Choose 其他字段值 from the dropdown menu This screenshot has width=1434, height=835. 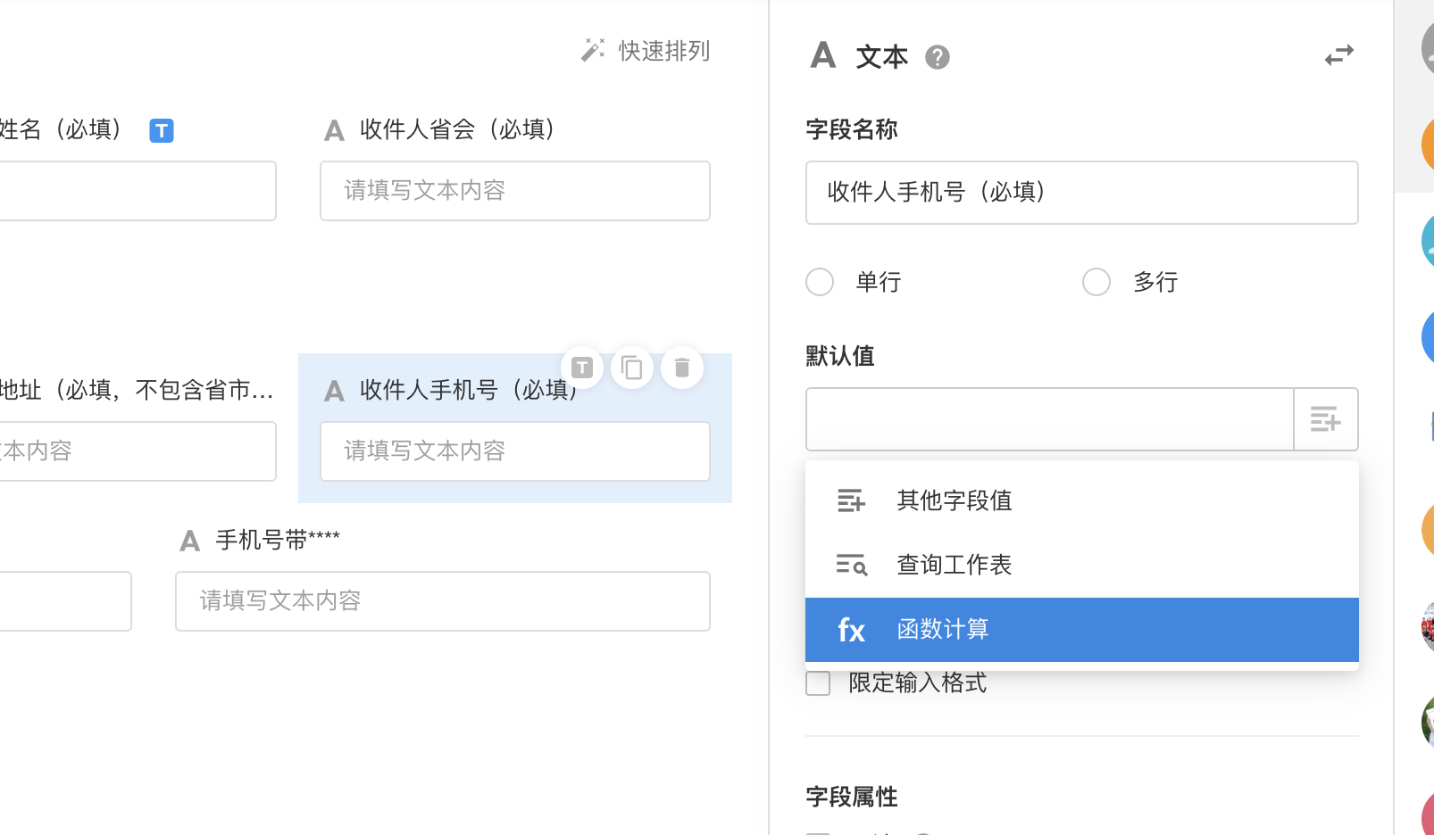[x=955, y=500]
